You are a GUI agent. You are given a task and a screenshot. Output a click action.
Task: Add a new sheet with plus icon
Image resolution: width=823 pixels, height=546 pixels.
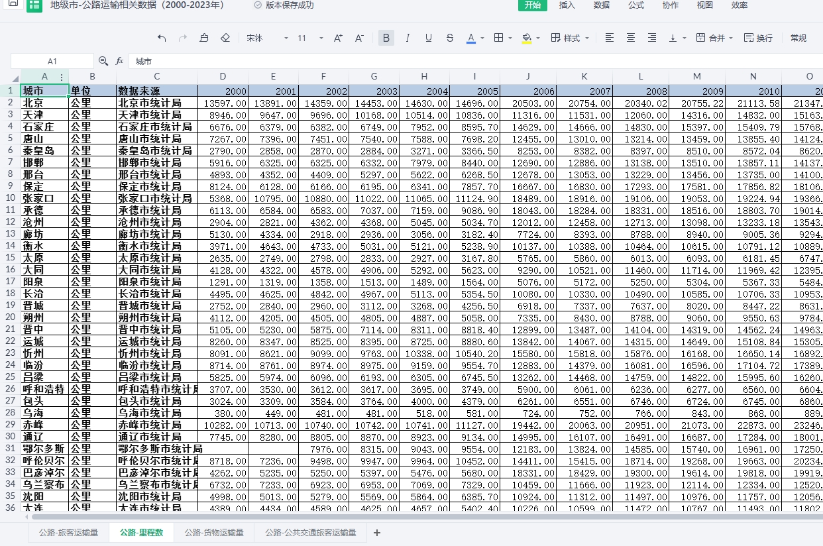(x=377, y=533)
